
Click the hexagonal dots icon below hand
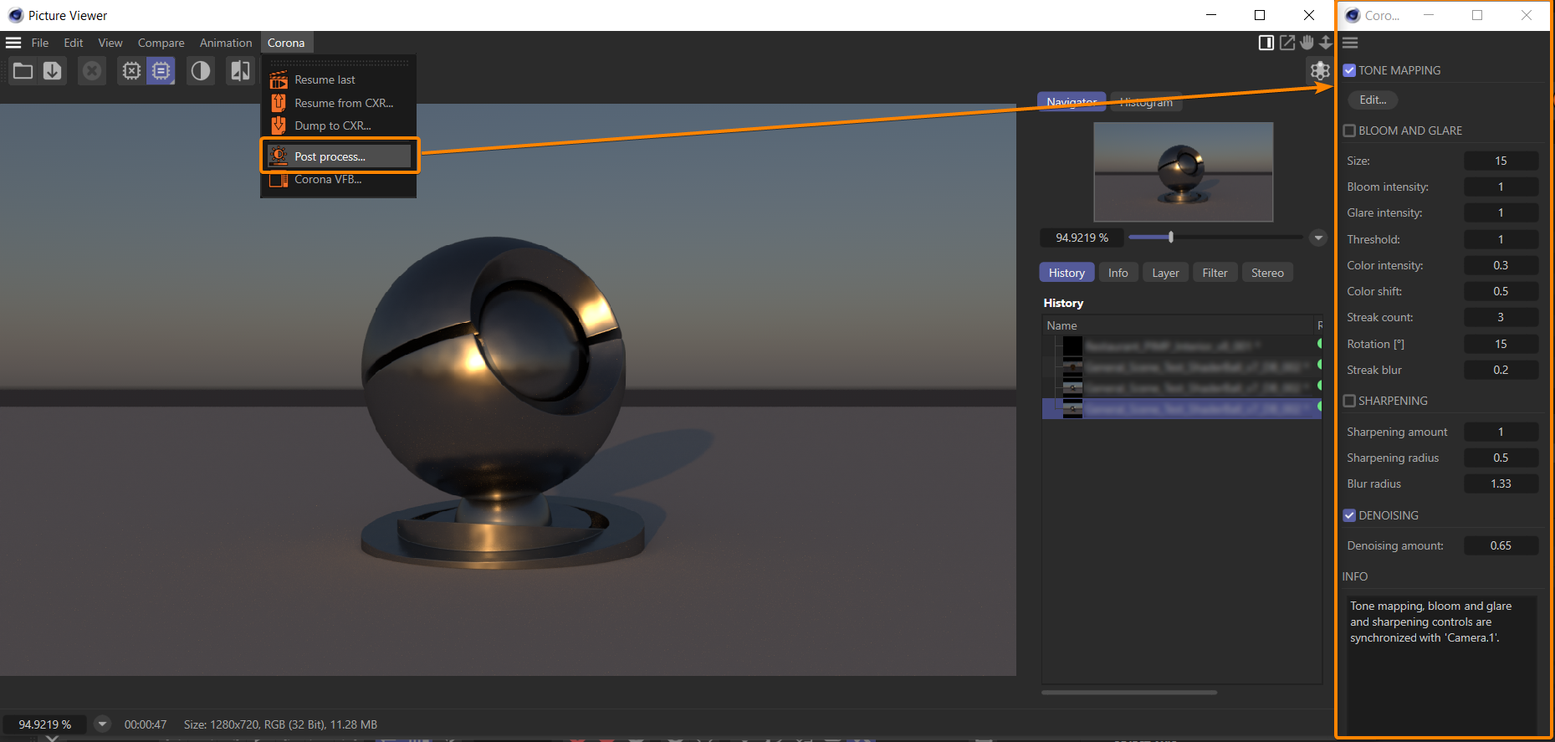tap(1320, 71)
